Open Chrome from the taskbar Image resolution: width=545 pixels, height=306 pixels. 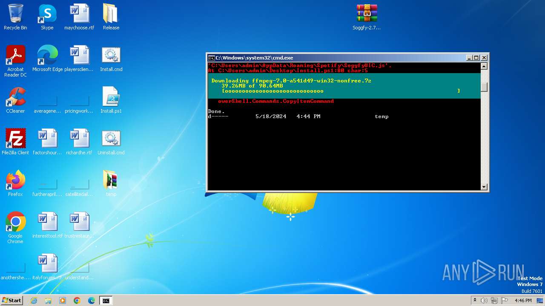point(77,300)
